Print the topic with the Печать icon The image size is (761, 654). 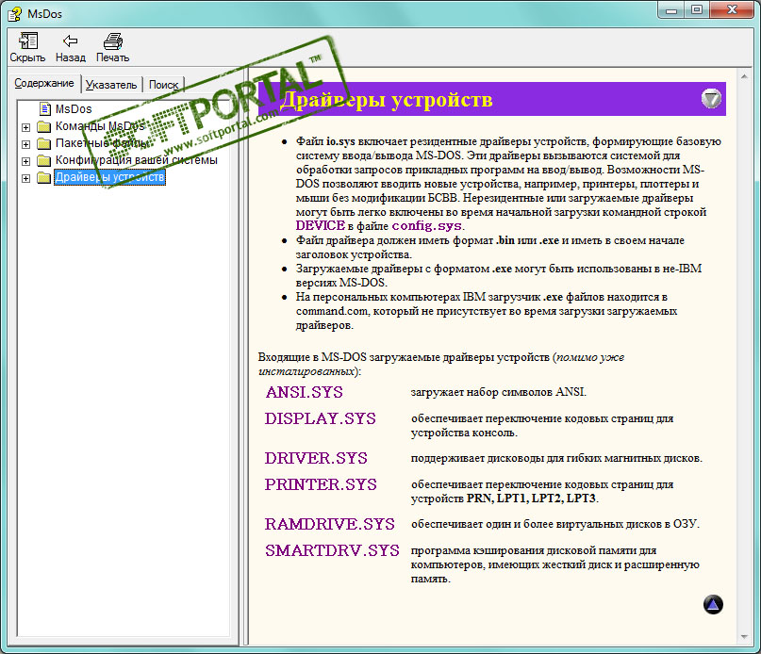coord(113,41)
